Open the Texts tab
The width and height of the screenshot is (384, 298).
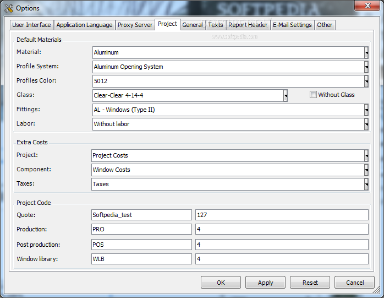click(x=216, y=25)
